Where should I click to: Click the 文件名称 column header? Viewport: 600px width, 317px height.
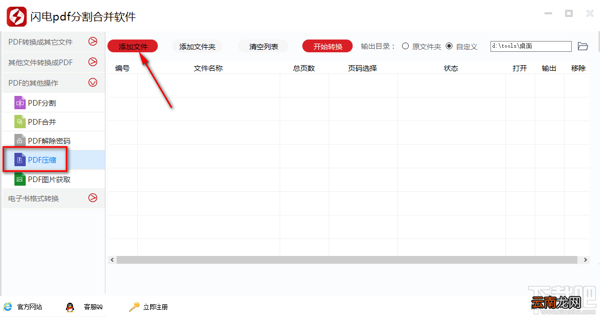point(208,68)
